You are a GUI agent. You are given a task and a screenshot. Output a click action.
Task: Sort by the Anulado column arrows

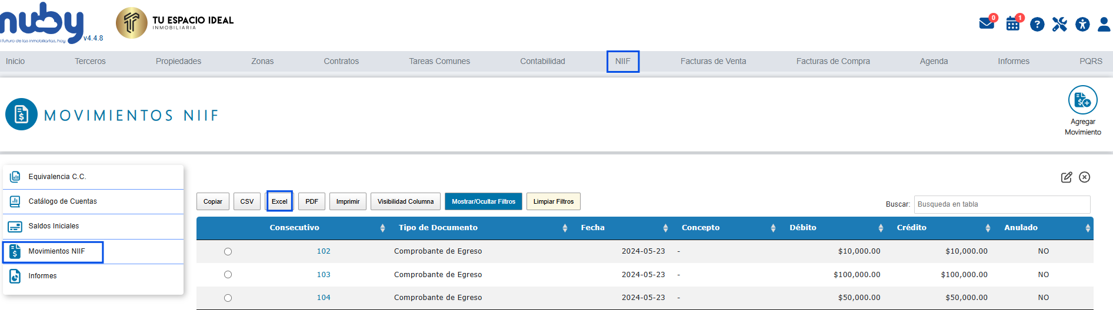coord(1088,228)
